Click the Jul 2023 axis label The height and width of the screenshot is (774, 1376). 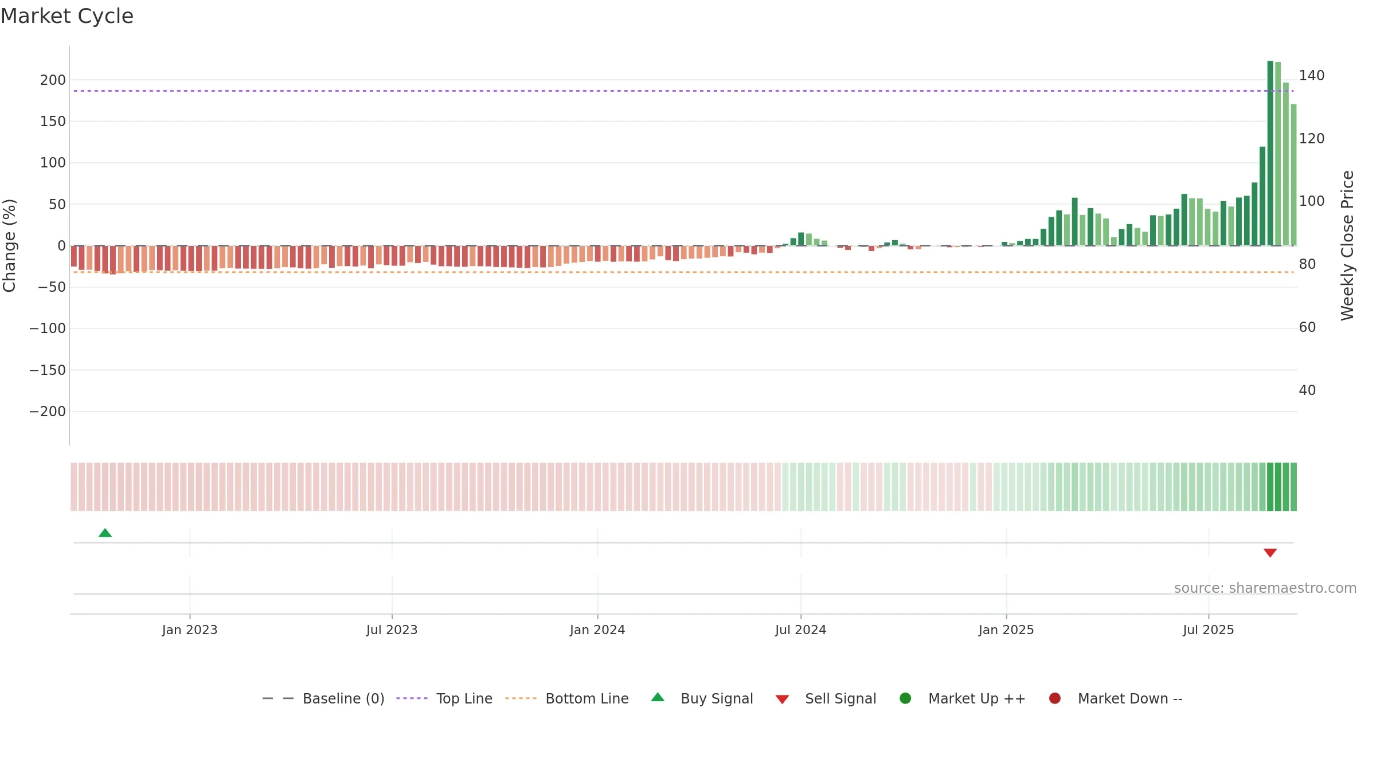click(x=392, y=630)
